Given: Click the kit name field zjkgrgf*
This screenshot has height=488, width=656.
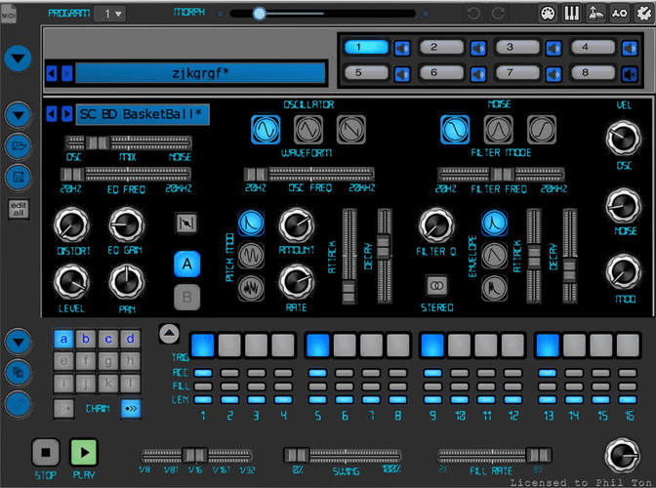Looking at the screenshot, I should 200,73.
